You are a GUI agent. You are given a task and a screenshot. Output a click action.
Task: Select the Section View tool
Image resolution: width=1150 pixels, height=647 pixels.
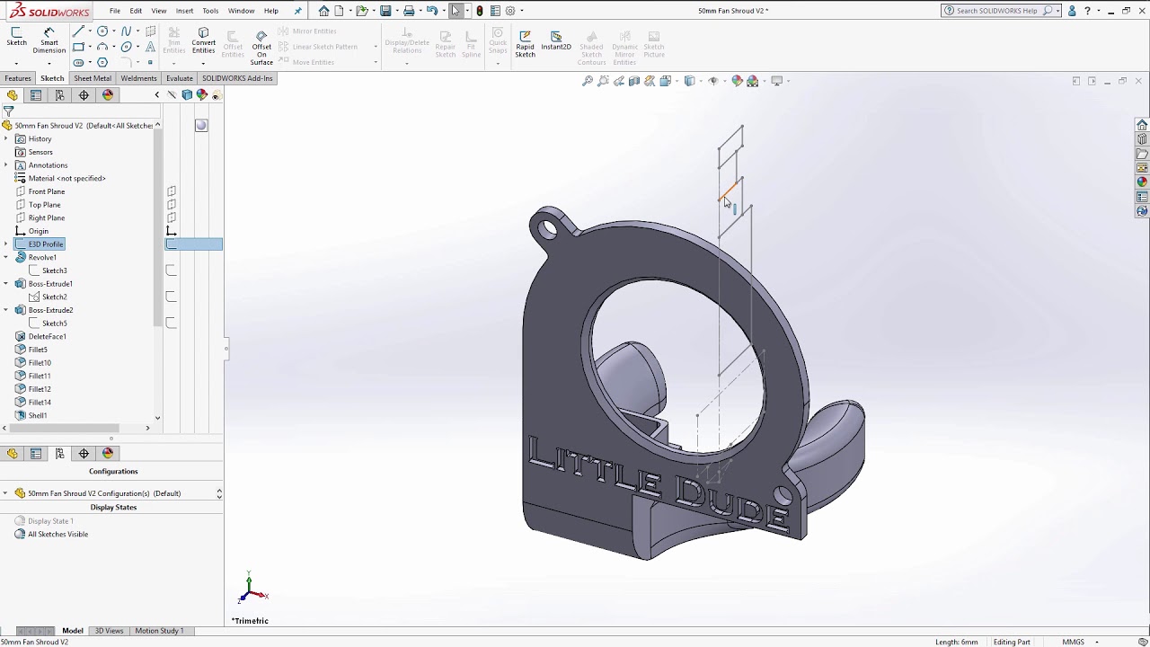point(632,81)
